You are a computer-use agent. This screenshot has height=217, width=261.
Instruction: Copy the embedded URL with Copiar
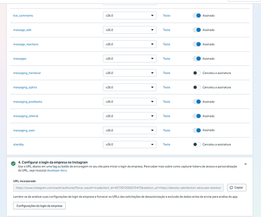coord(236,188)
